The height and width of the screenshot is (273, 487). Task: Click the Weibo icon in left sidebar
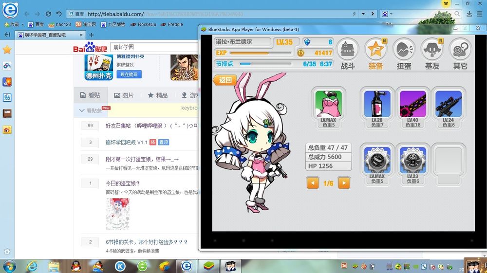tap(7, 129)
